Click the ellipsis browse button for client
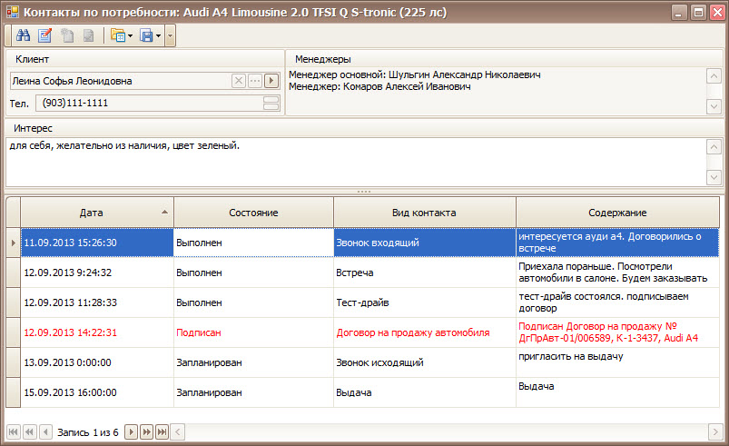The width and height of the screenshot is (729, 446). [255, 81]
